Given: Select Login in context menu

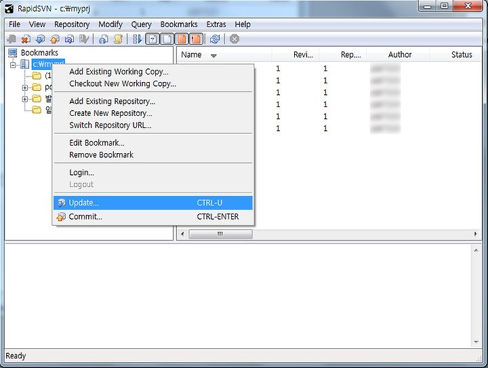Looking at the screenshot, I should point(152,172).
